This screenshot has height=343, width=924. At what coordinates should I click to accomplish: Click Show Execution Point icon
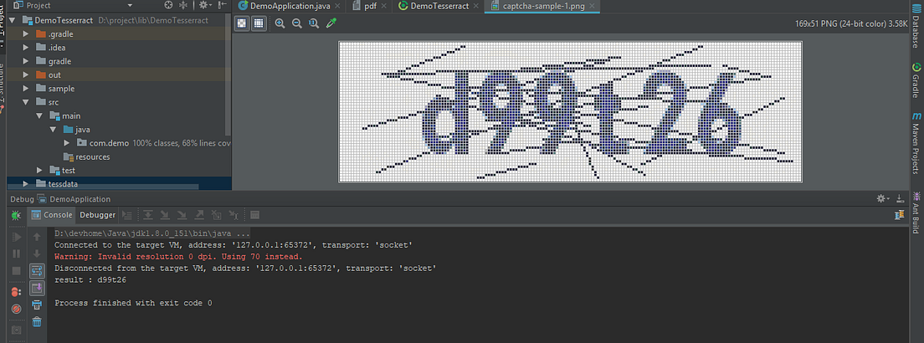coord(126,215)
